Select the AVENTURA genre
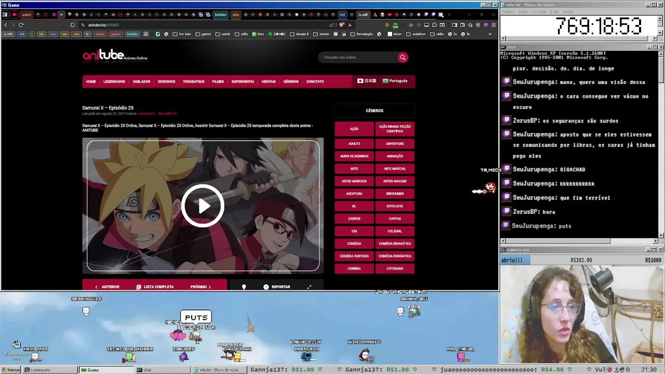The width and height of the screenshot is (665, 374). [x=354, y=194]
